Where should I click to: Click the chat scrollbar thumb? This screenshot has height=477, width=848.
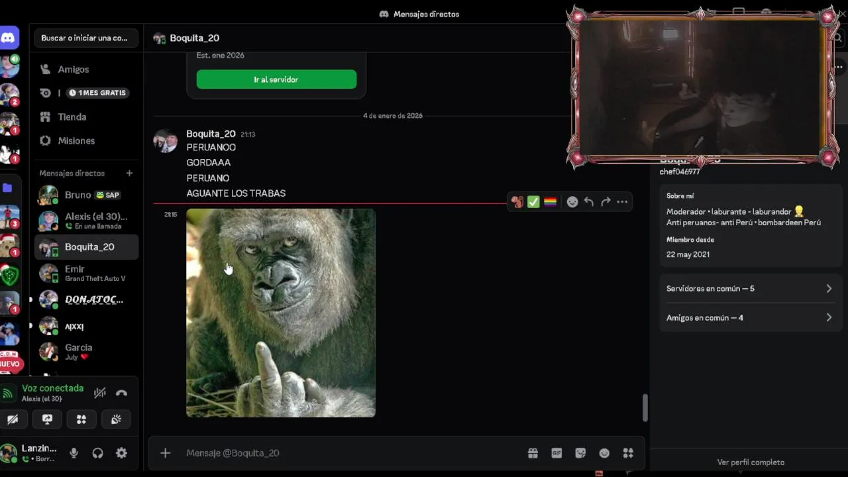(645, 408)
